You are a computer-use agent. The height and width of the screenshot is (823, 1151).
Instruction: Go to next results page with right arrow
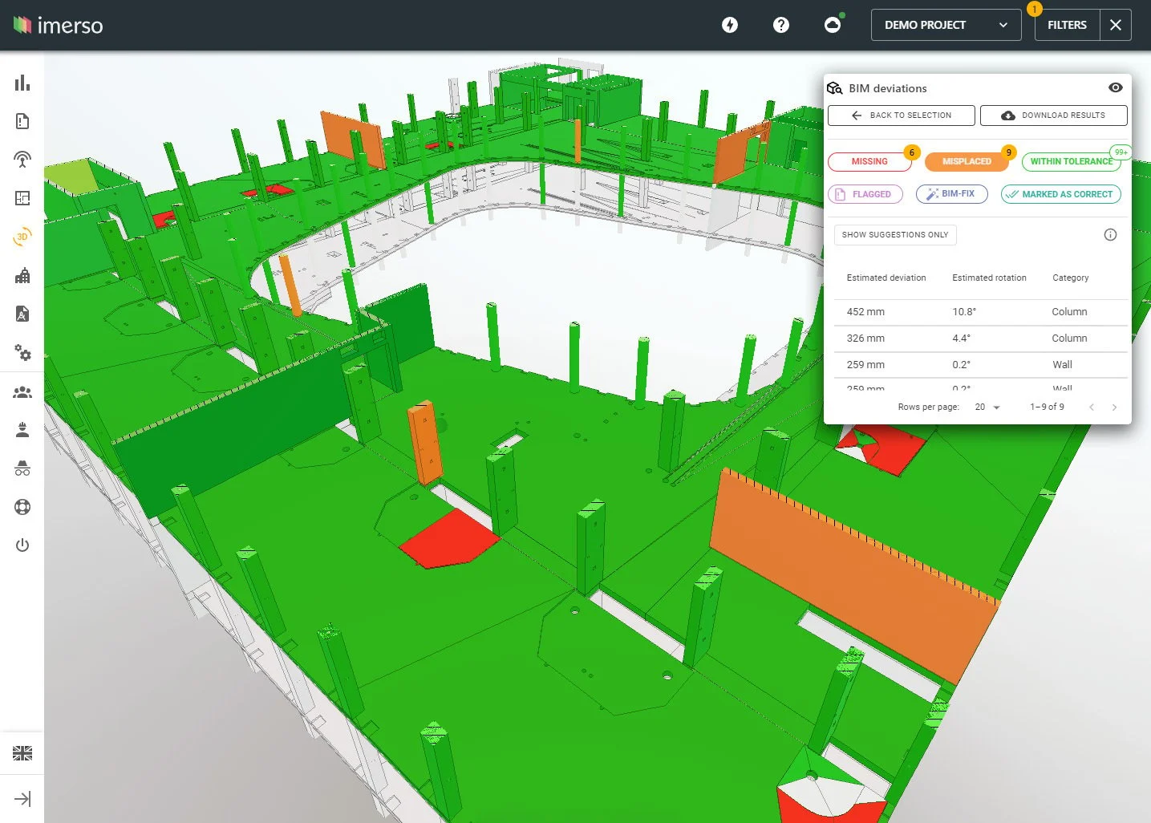pyautogui.click(x=1114, y=407)
